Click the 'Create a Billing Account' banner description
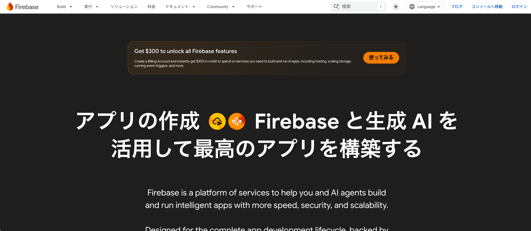 [243, 64]
